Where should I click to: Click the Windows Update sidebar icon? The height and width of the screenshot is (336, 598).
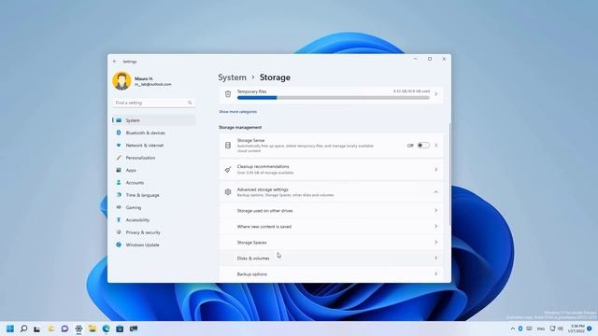pyautogui.click(x=119, y=245)
